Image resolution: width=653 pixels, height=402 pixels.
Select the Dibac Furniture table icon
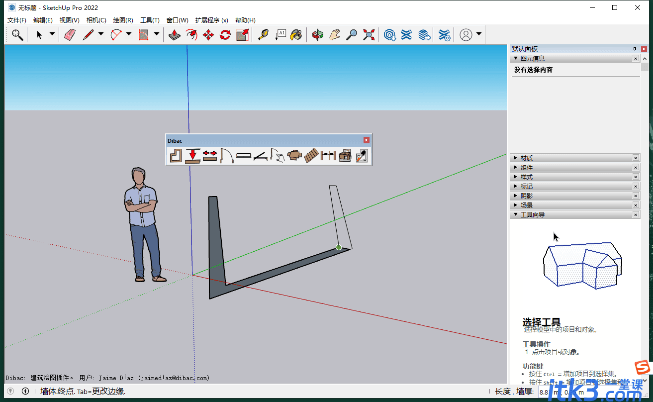tap(294, 156)
